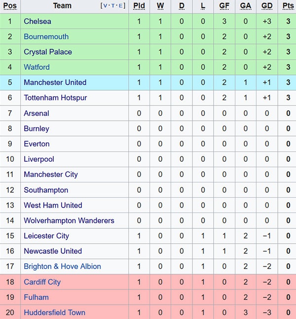Screen dimensions: 296x319
Task: Open the Chelsea team link
Action: pos(37,21)
